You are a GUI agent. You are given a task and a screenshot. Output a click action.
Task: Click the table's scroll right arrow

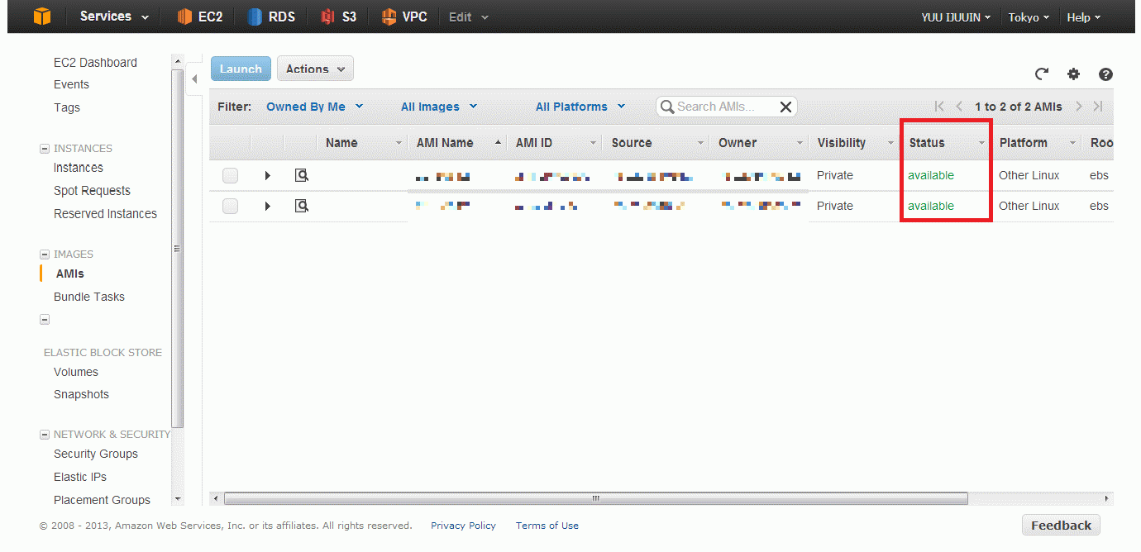click(x=1106, y=498)
